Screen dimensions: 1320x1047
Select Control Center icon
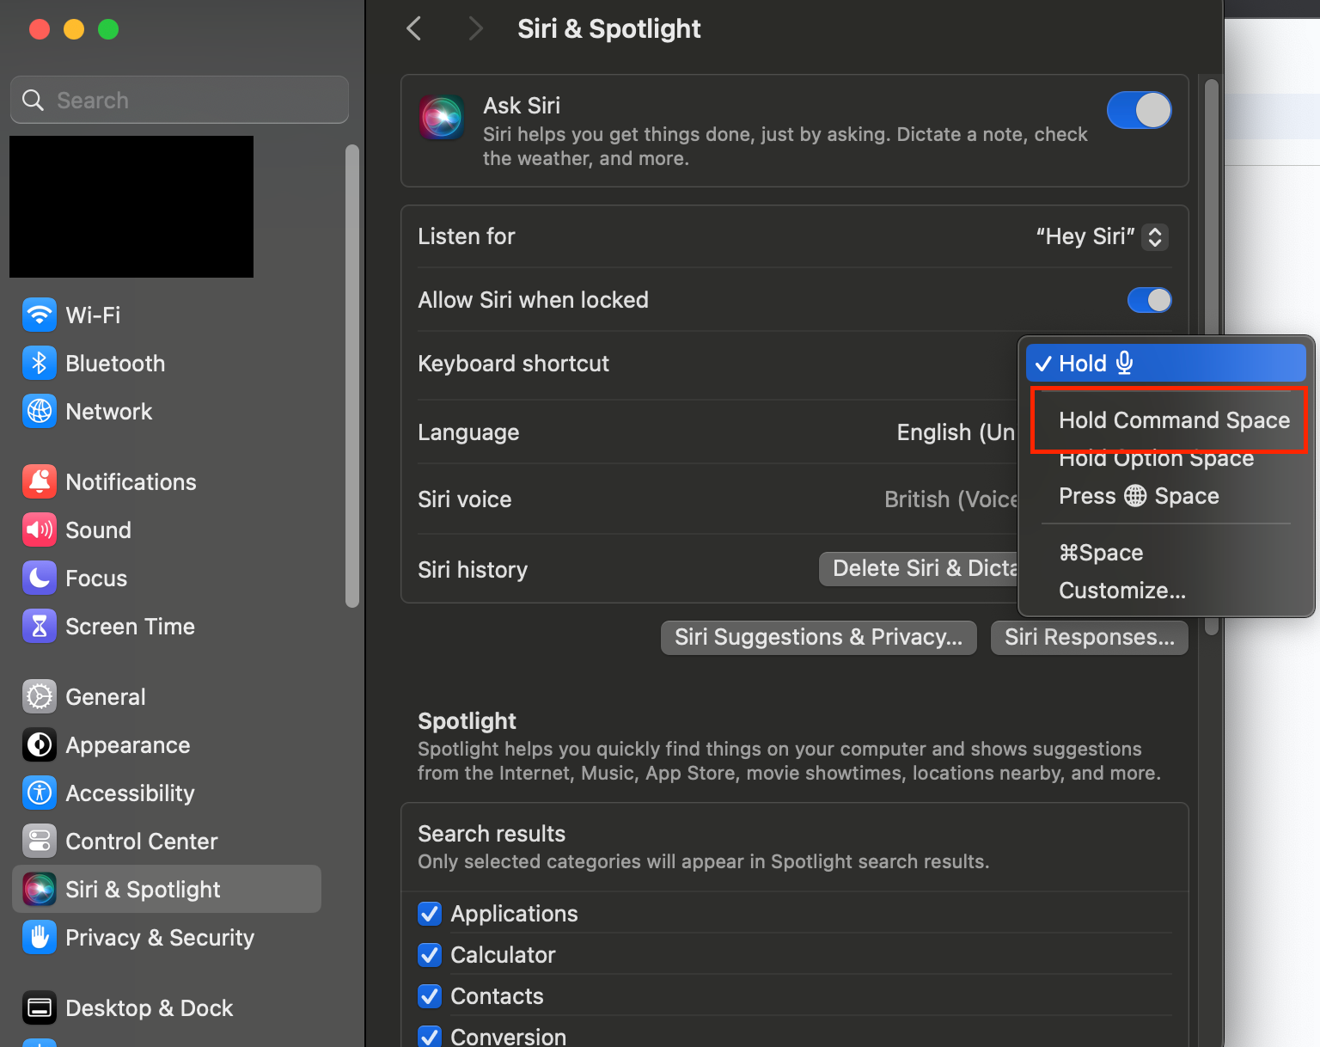40,842
